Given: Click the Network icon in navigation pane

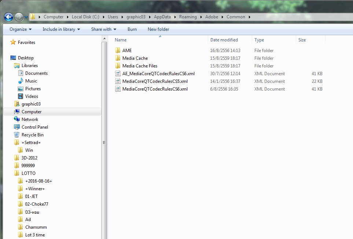Looking at the screenshot, I should [16, 119].
